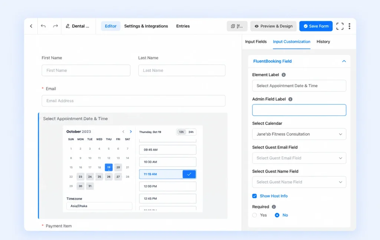Edit the Dental form title pencil icon
This screenshot has width=380, height=240.
point(68,26)
